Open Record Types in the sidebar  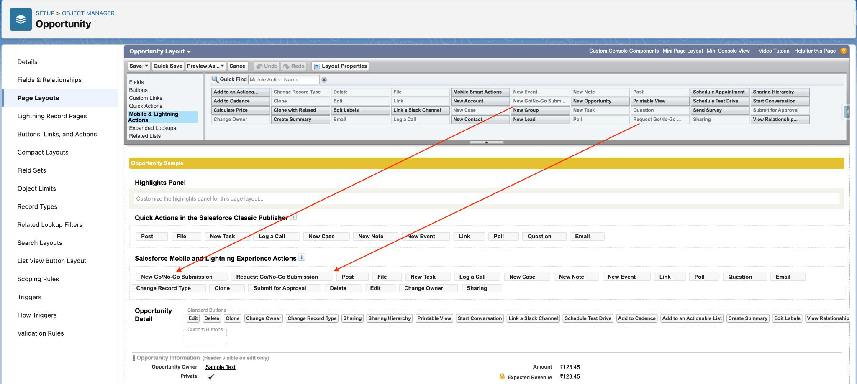pyautogui.click(x=37, y=206)
